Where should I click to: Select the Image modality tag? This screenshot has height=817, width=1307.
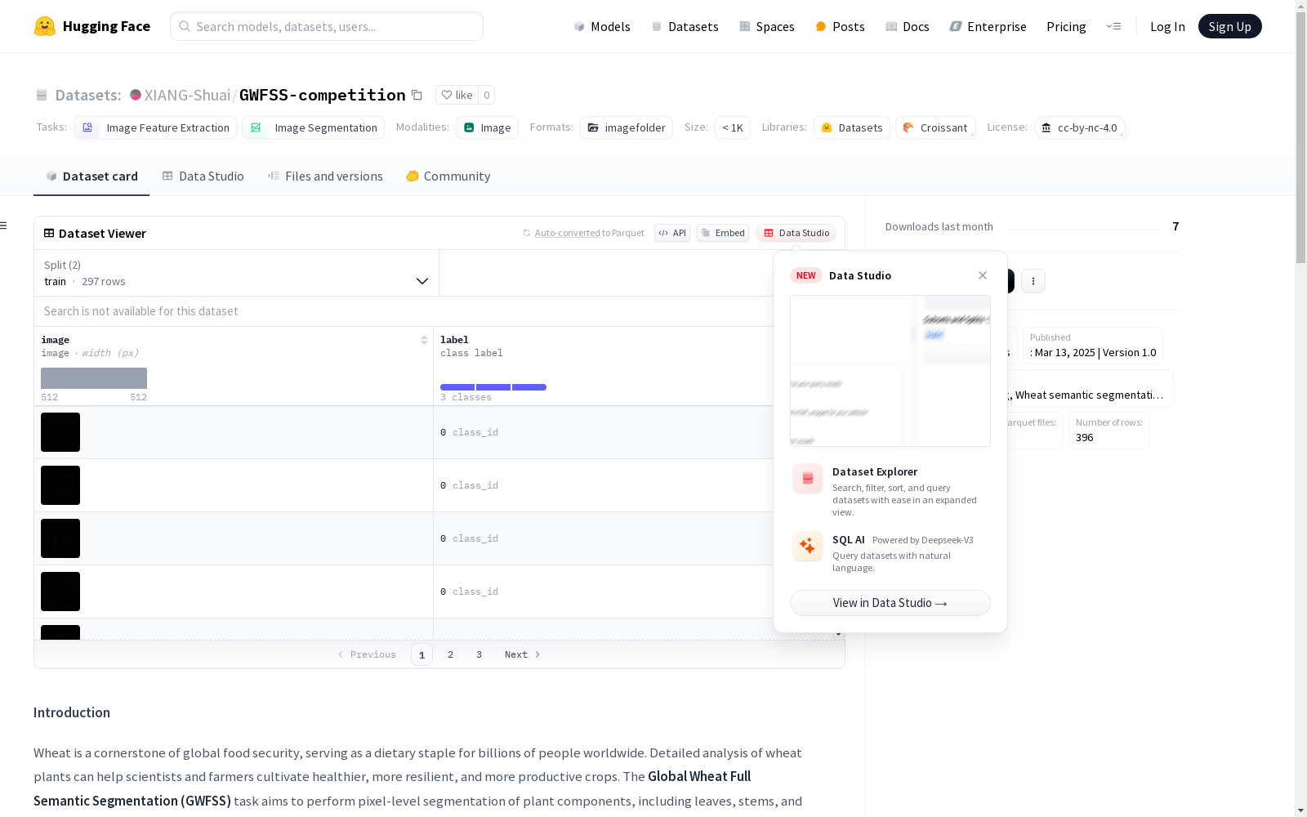[487, 127]
